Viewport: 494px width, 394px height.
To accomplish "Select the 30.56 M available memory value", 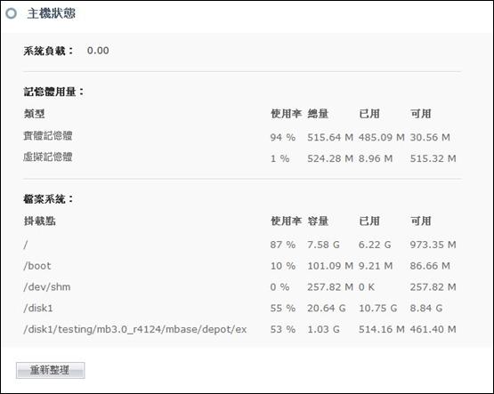I will (x=430, y=138).
